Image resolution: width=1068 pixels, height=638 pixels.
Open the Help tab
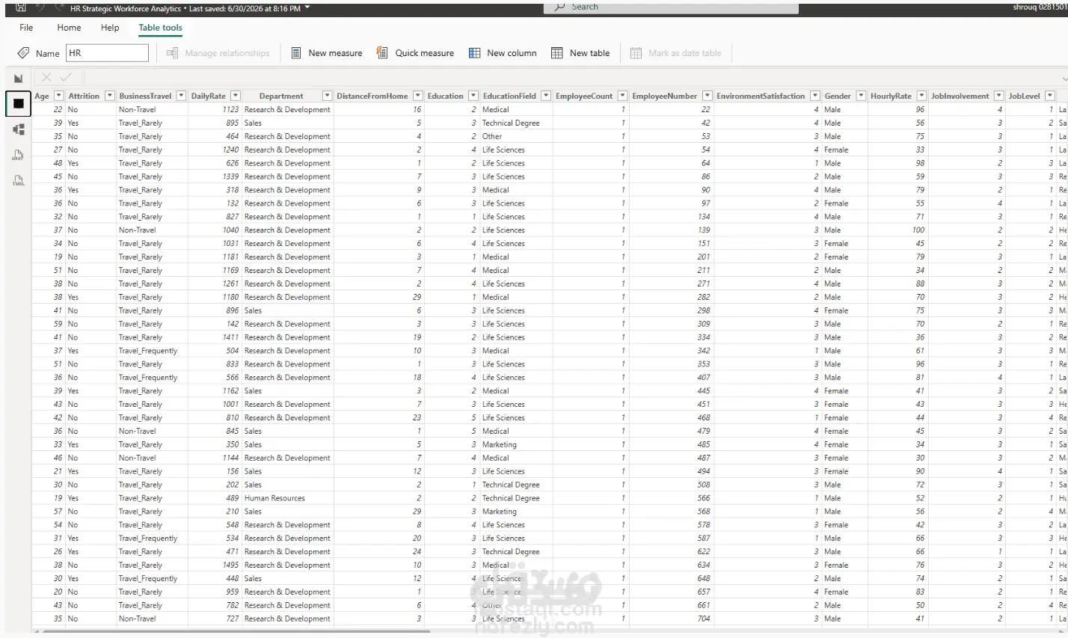[x=110, y=28]
